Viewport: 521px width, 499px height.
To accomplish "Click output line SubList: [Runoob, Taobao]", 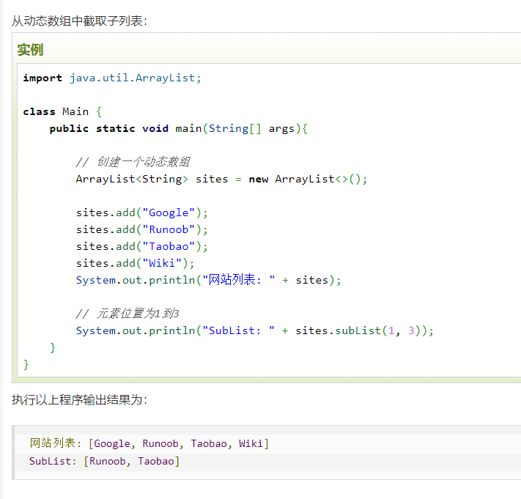I will (104, 461).
